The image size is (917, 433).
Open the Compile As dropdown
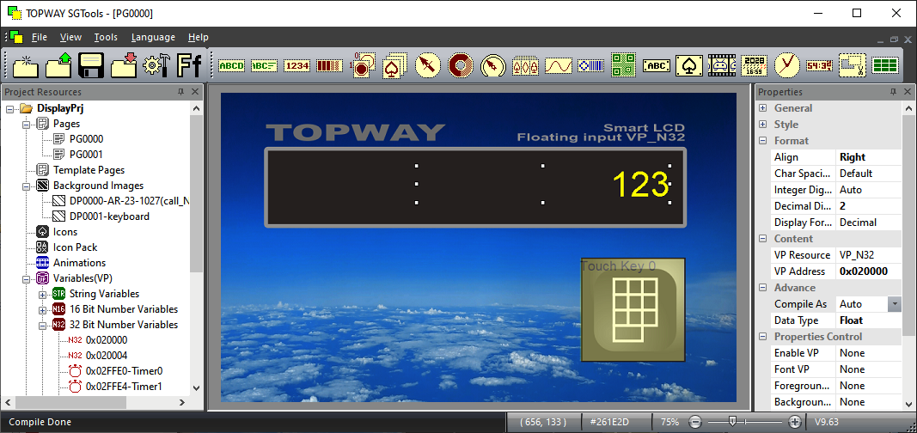(x=895, y=304)
